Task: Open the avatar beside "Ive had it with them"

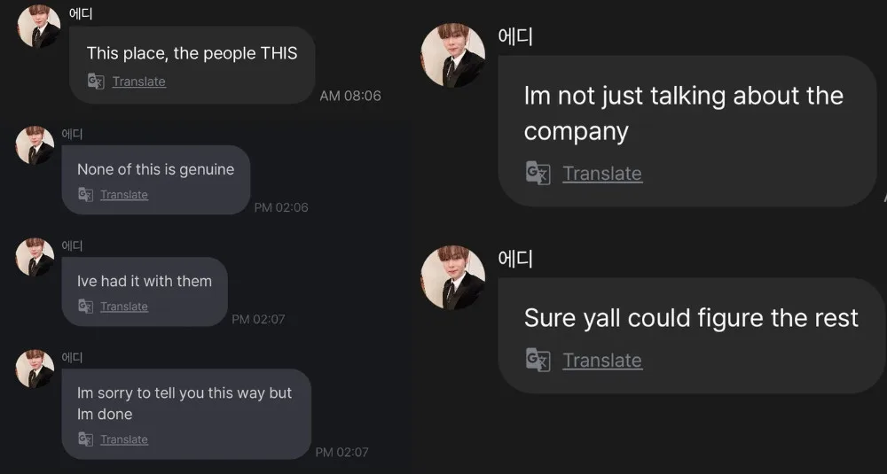Action: coord(35,257)
